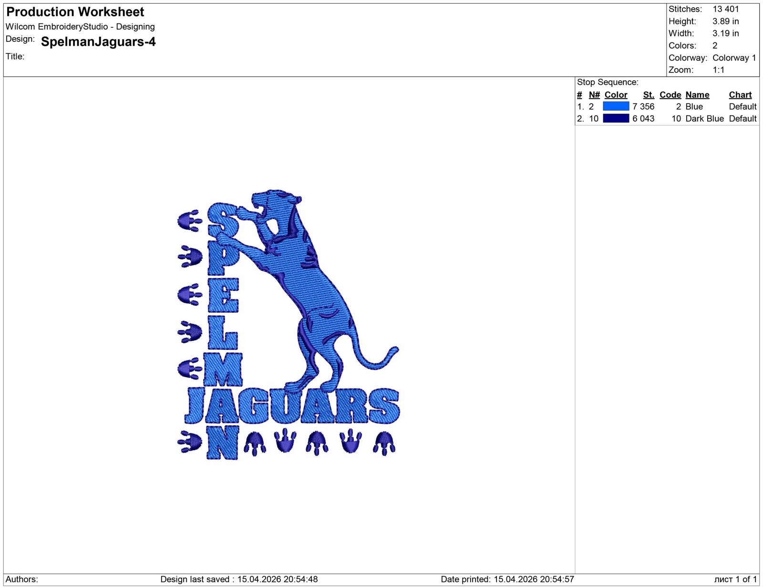Click the St. column header
The height and width of the screenshot is (587, 763).
click(x=648, y=94)
